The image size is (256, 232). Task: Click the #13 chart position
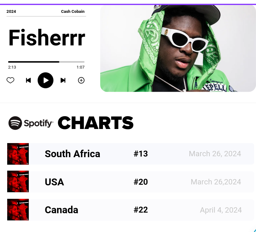(141, 154)
